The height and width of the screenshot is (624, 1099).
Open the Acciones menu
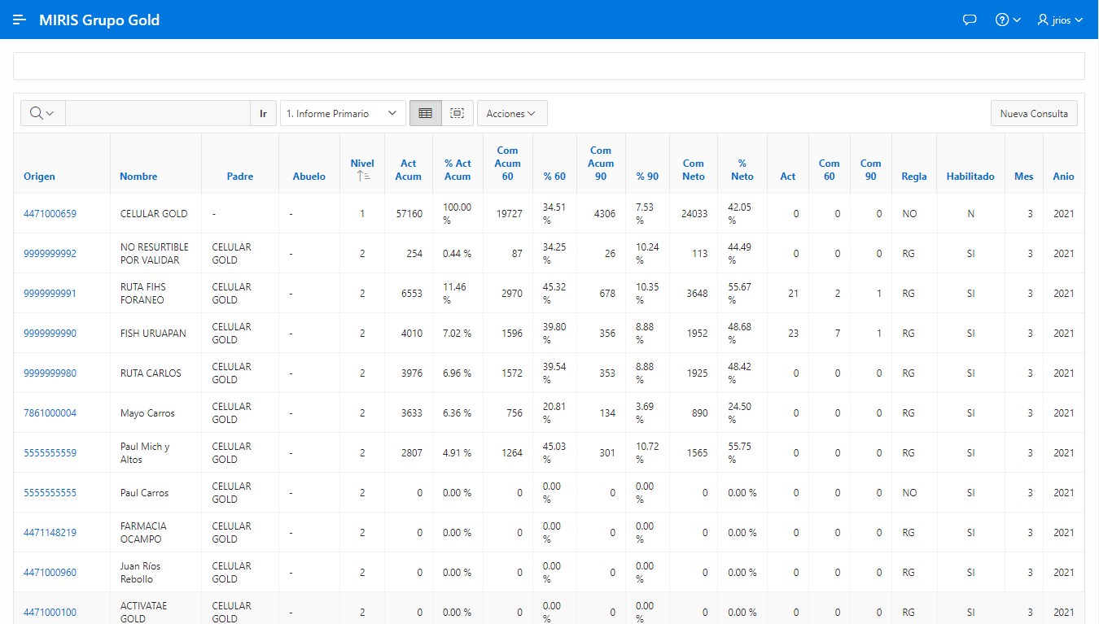[x=511, y=113]
